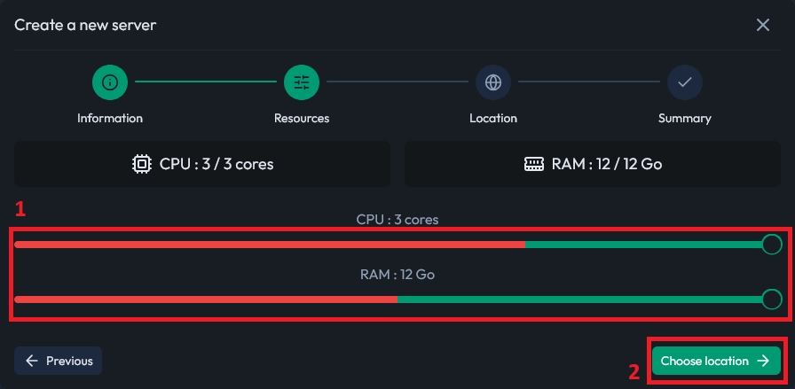
Task: Click the right arrow on Choose location
Action: 763,361
